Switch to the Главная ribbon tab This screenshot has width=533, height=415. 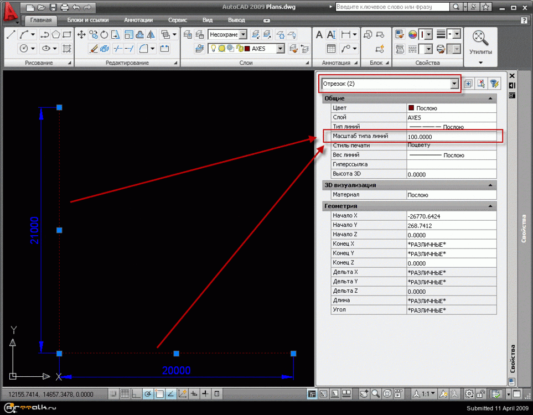pyautogui.click(x=41, y=20)
